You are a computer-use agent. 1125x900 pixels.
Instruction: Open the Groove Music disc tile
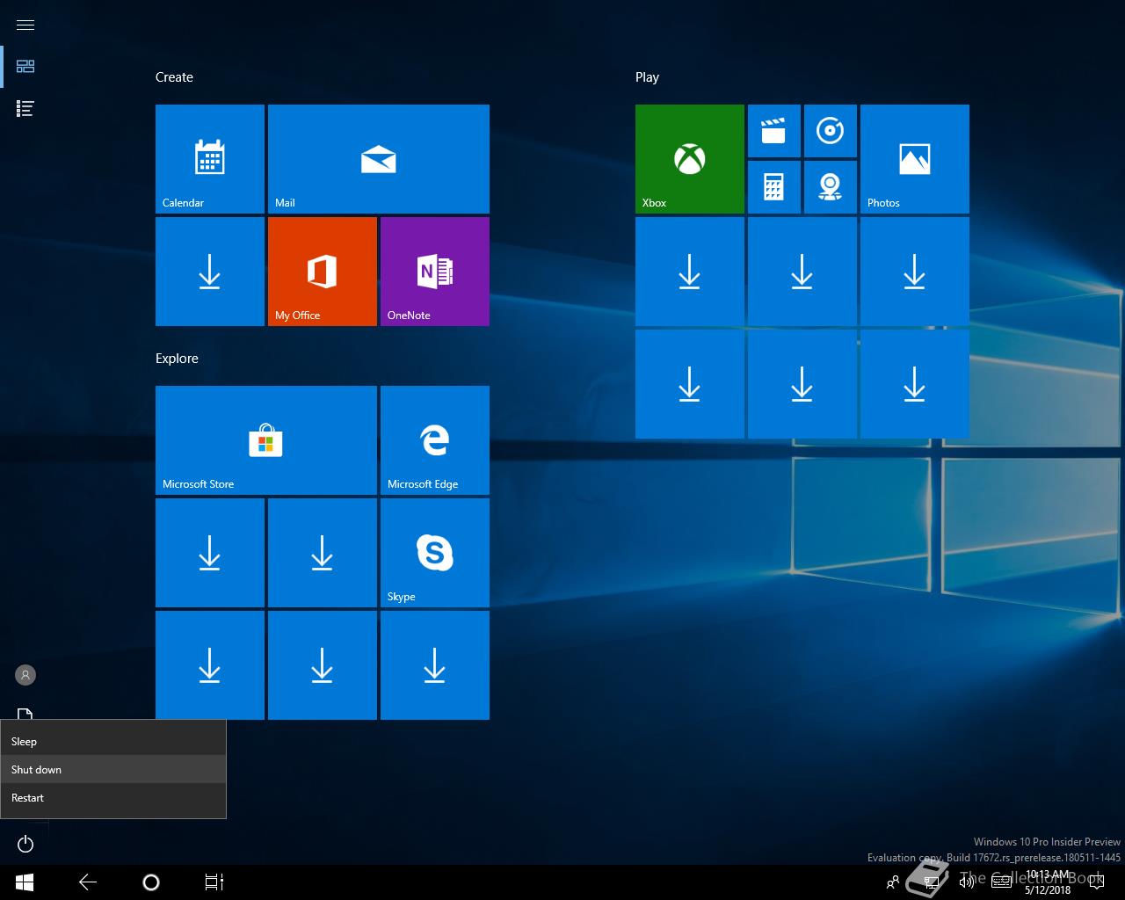(x=831, y=131)
